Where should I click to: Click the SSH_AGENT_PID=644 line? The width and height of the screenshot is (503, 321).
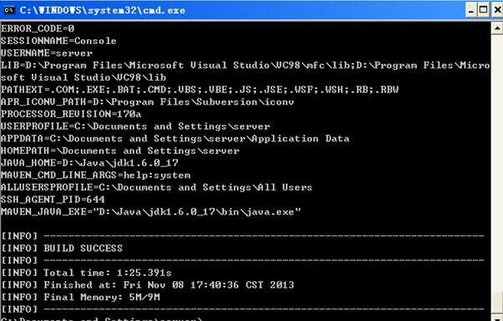coord(53,200)
